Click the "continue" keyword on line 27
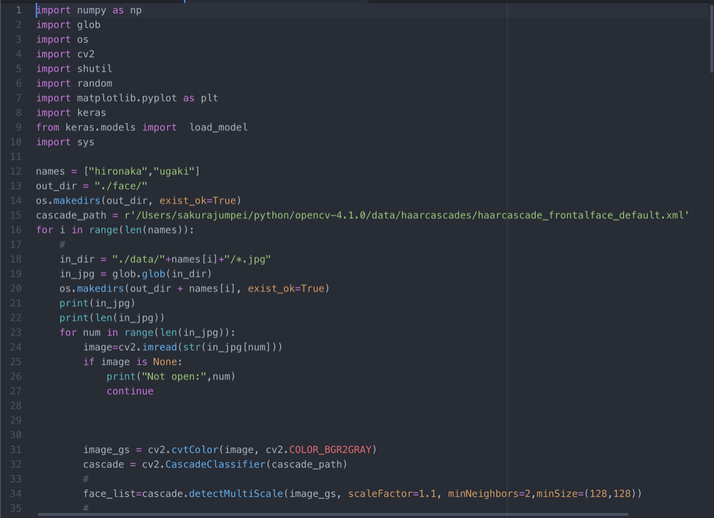The width and height of the screenshot is (714, 518). click(x=130, y=391)
